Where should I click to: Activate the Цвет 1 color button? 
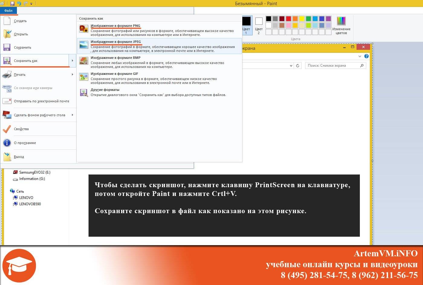pyautogui.click(x=246, y=25)
